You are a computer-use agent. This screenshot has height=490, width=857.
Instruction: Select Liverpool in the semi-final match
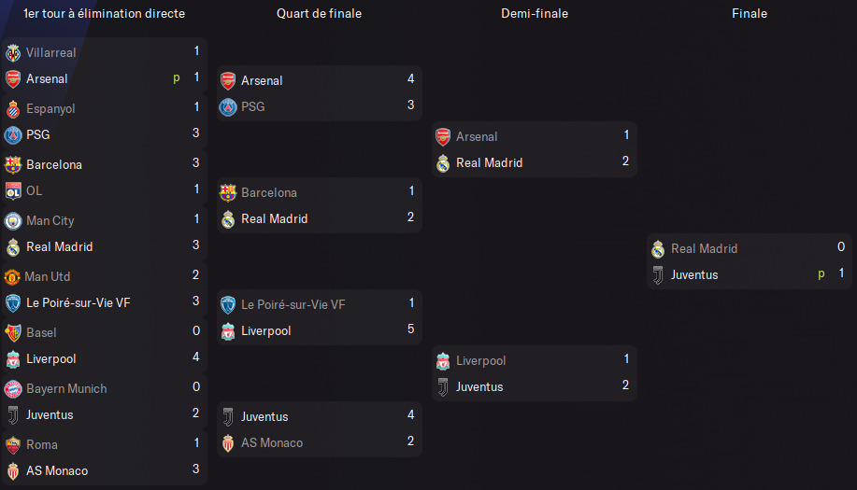click(481, 360)
